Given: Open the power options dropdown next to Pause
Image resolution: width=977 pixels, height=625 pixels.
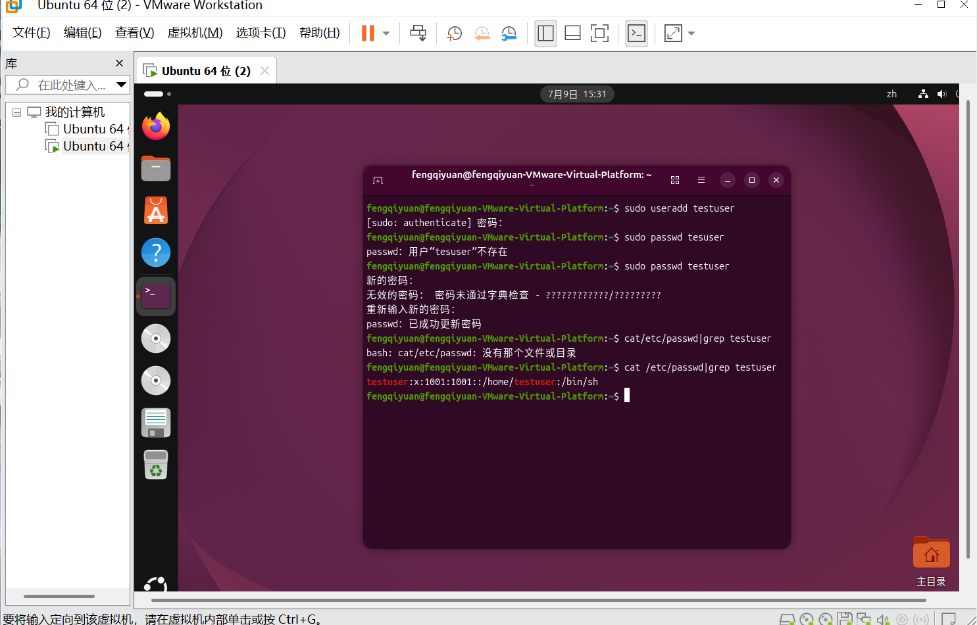Looking at the screenshot, I should pos(386,34).
